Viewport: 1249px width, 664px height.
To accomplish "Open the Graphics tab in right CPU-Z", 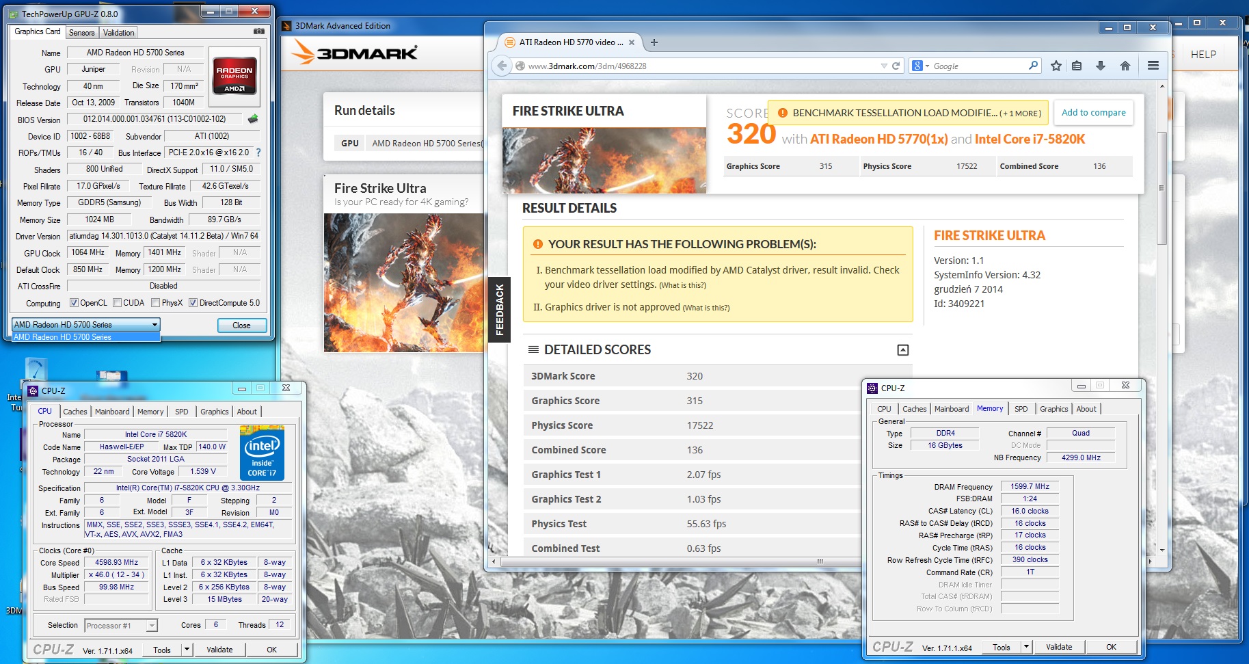I will click(x=1053, y=409).
